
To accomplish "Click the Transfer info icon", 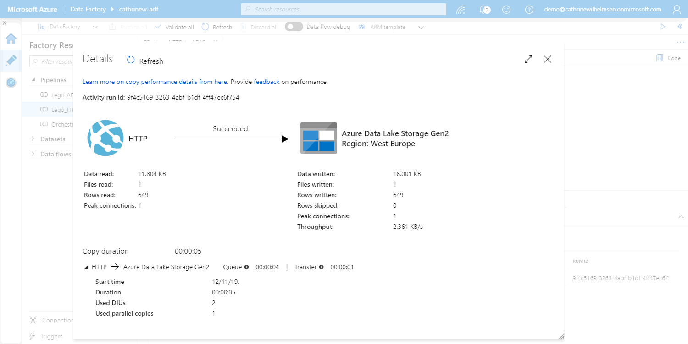I will click(x=321, y=267).
